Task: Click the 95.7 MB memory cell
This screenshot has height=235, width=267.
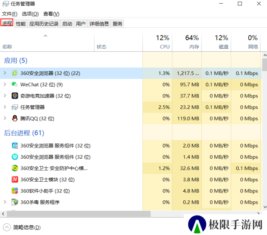Action: [187, 85]
